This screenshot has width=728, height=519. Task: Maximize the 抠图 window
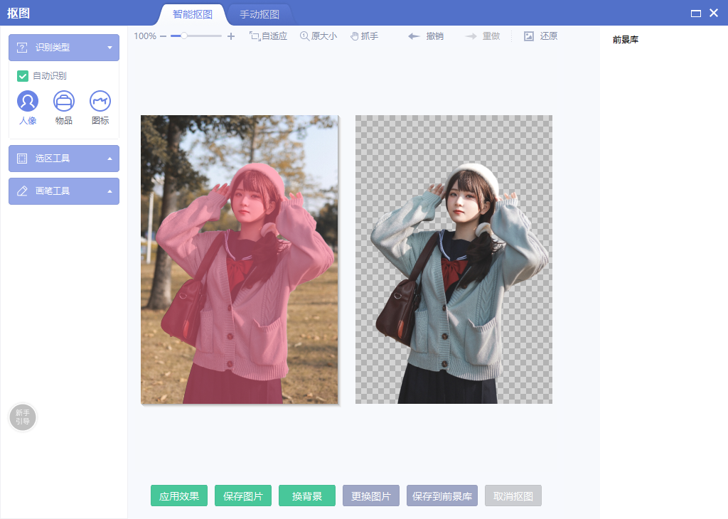695,14
